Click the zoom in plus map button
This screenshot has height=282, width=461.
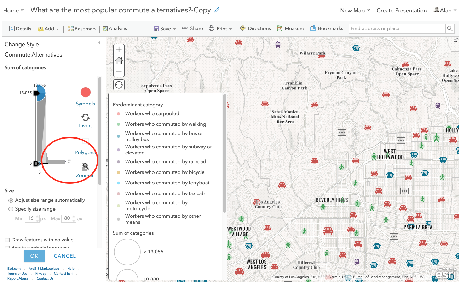(x=119, y=49)
